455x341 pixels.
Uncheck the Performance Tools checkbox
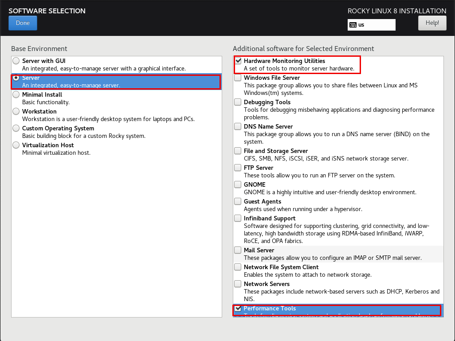pyautogui.click(x=238, y=308)
